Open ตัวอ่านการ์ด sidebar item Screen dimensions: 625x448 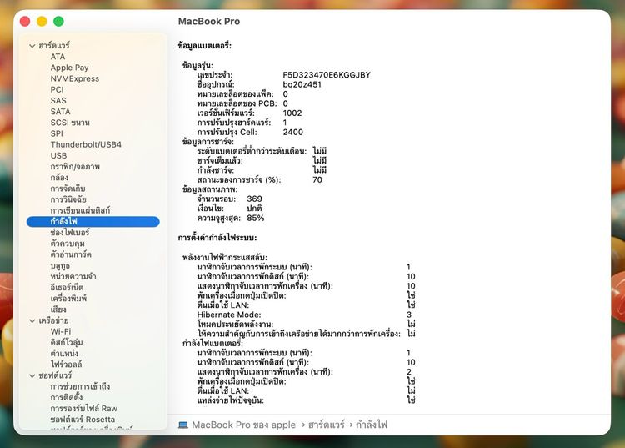click(x=71, y=254)
